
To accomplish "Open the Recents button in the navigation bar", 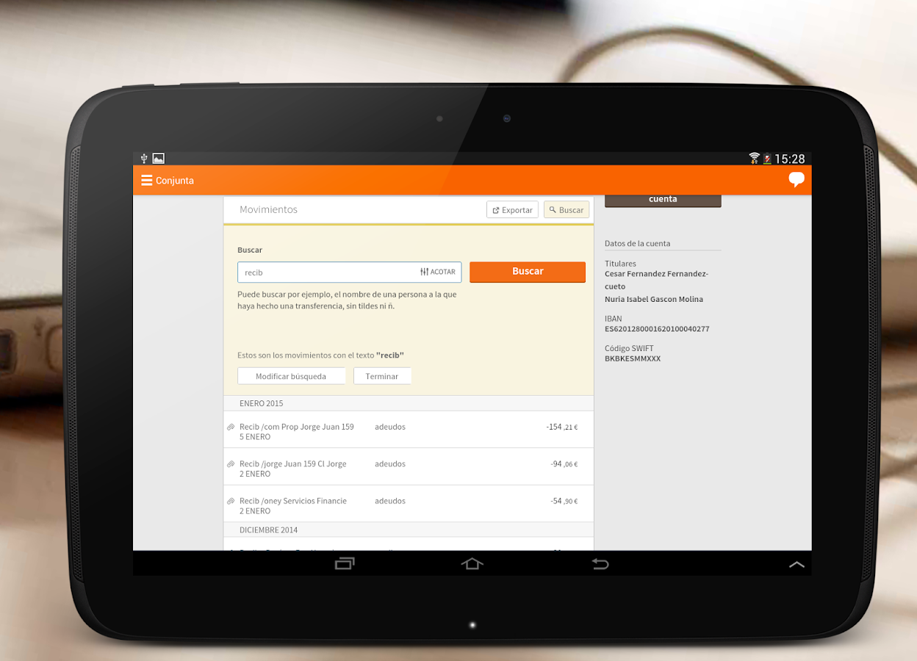I will point(344,563).
